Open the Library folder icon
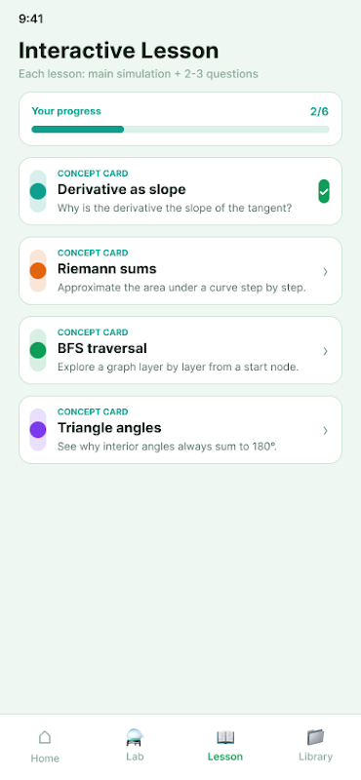361x780 pixels. tap(315, 737)
